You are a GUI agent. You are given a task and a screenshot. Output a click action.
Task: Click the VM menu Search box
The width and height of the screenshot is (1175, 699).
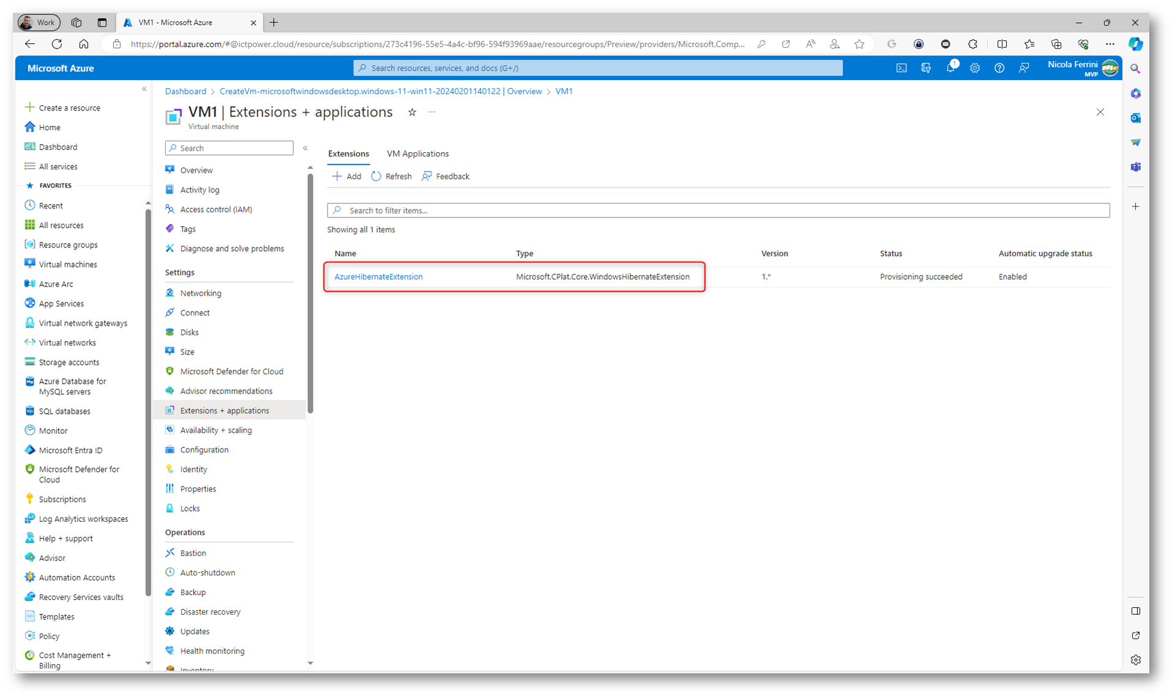(x=229, y=148)
